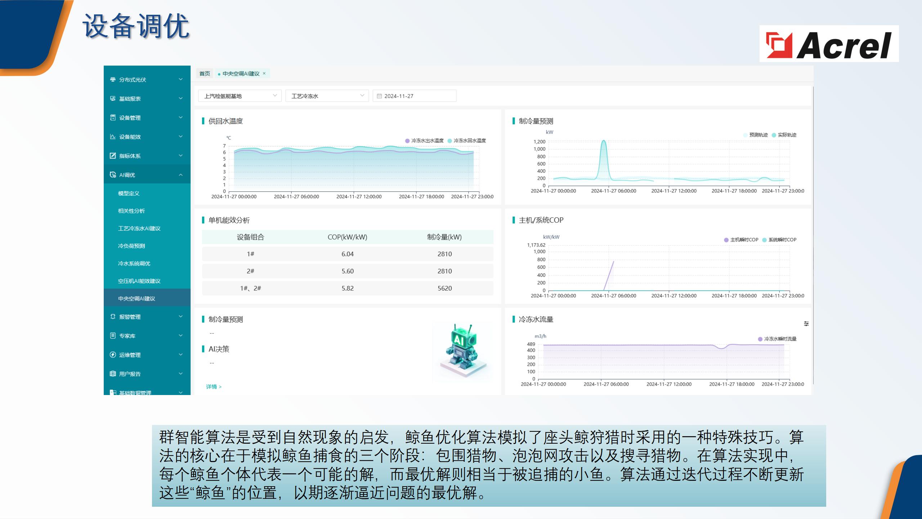The width and height of the screenshot is (922, 519).
Task: Click the 报警管理 bell icon
Action: pos(113,316)
